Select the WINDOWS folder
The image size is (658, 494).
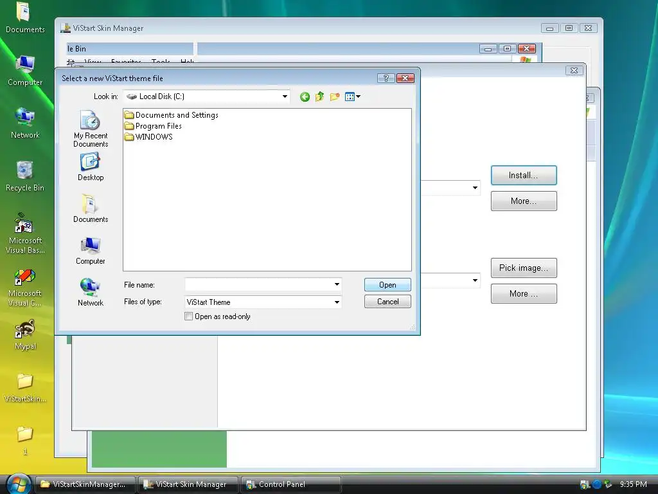(x=148, y=137)
